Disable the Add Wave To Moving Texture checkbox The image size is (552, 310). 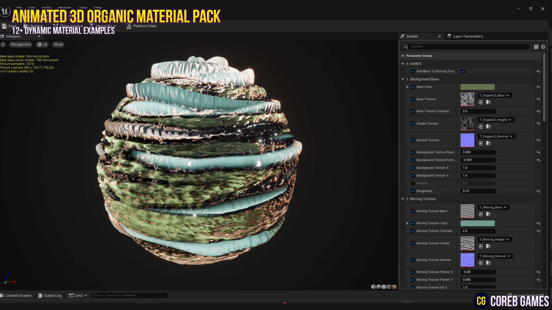[463, 71]
